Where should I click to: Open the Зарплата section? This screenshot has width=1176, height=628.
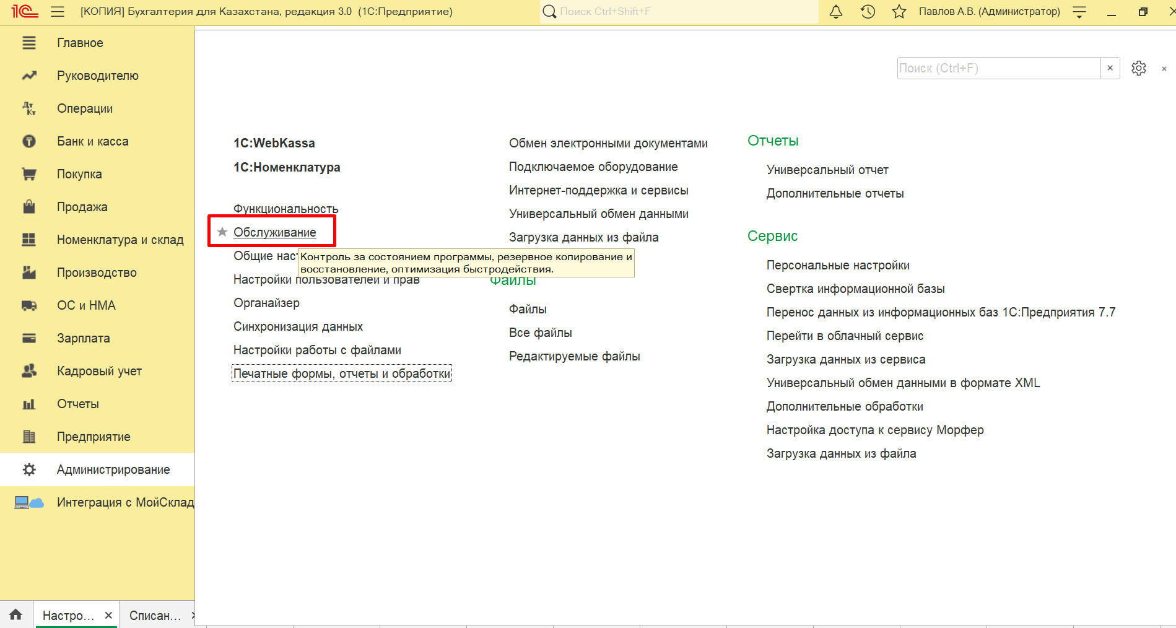click(x=84, y=338)
